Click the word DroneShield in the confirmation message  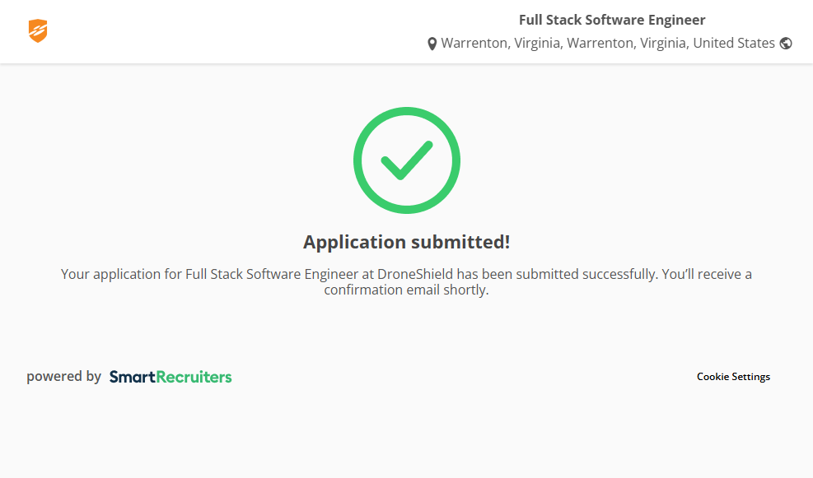[x=415, y=273]
